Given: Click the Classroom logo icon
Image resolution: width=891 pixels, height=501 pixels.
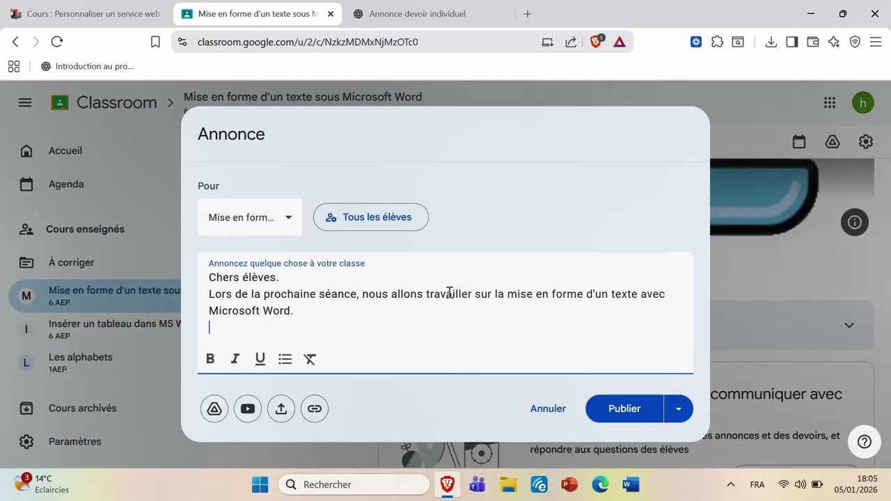Looking at the screenshot, I should click(x=60, y=103).
